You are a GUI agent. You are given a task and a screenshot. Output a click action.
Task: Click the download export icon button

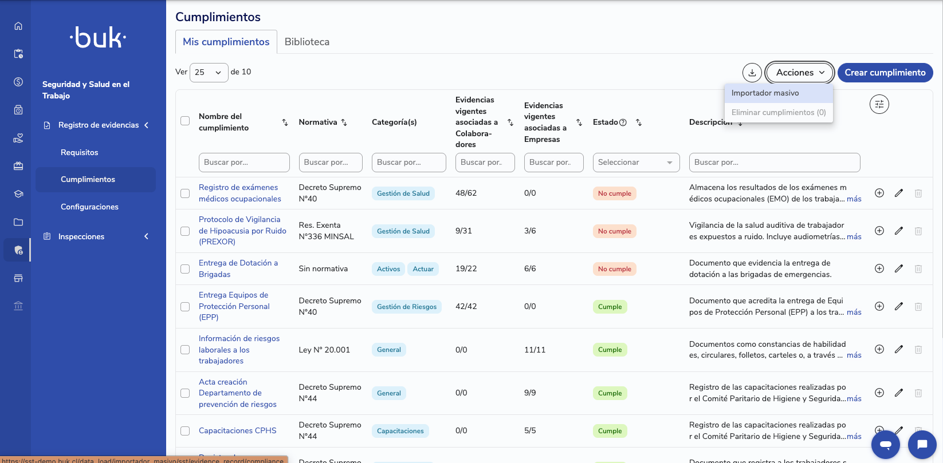(x=752, y=73)
